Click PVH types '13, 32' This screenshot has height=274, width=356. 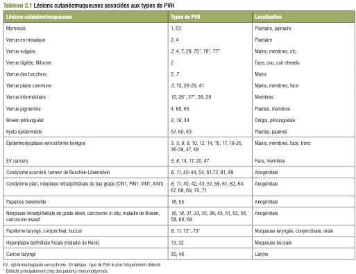pos(177,243)
